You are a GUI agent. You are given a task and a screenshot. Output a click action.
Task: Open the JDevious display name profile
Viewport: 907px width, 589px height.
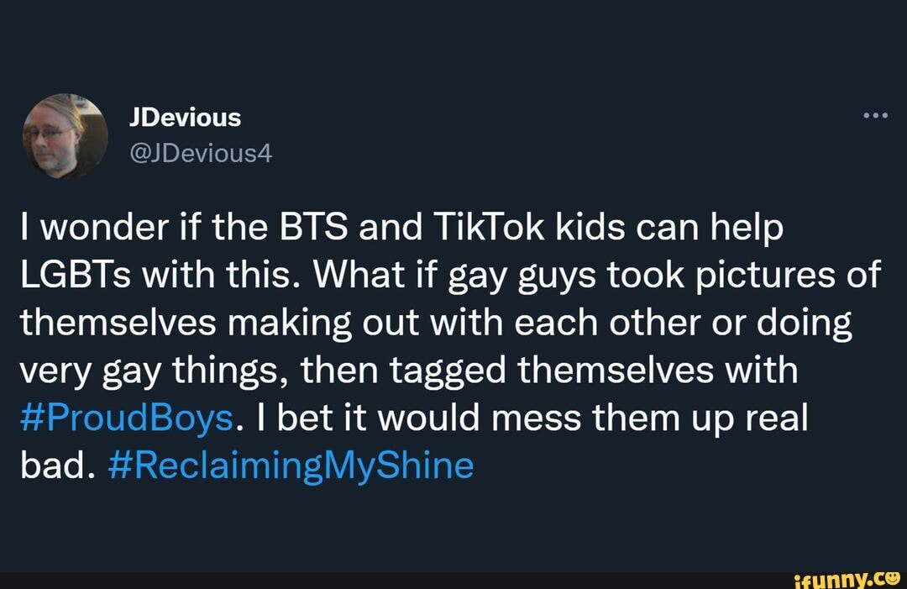(185, 118)
